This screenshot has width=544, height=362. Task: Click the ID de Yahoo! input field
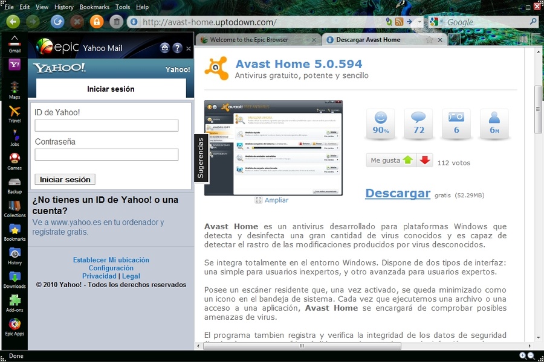pyautogui.click(x=106, y=125)
